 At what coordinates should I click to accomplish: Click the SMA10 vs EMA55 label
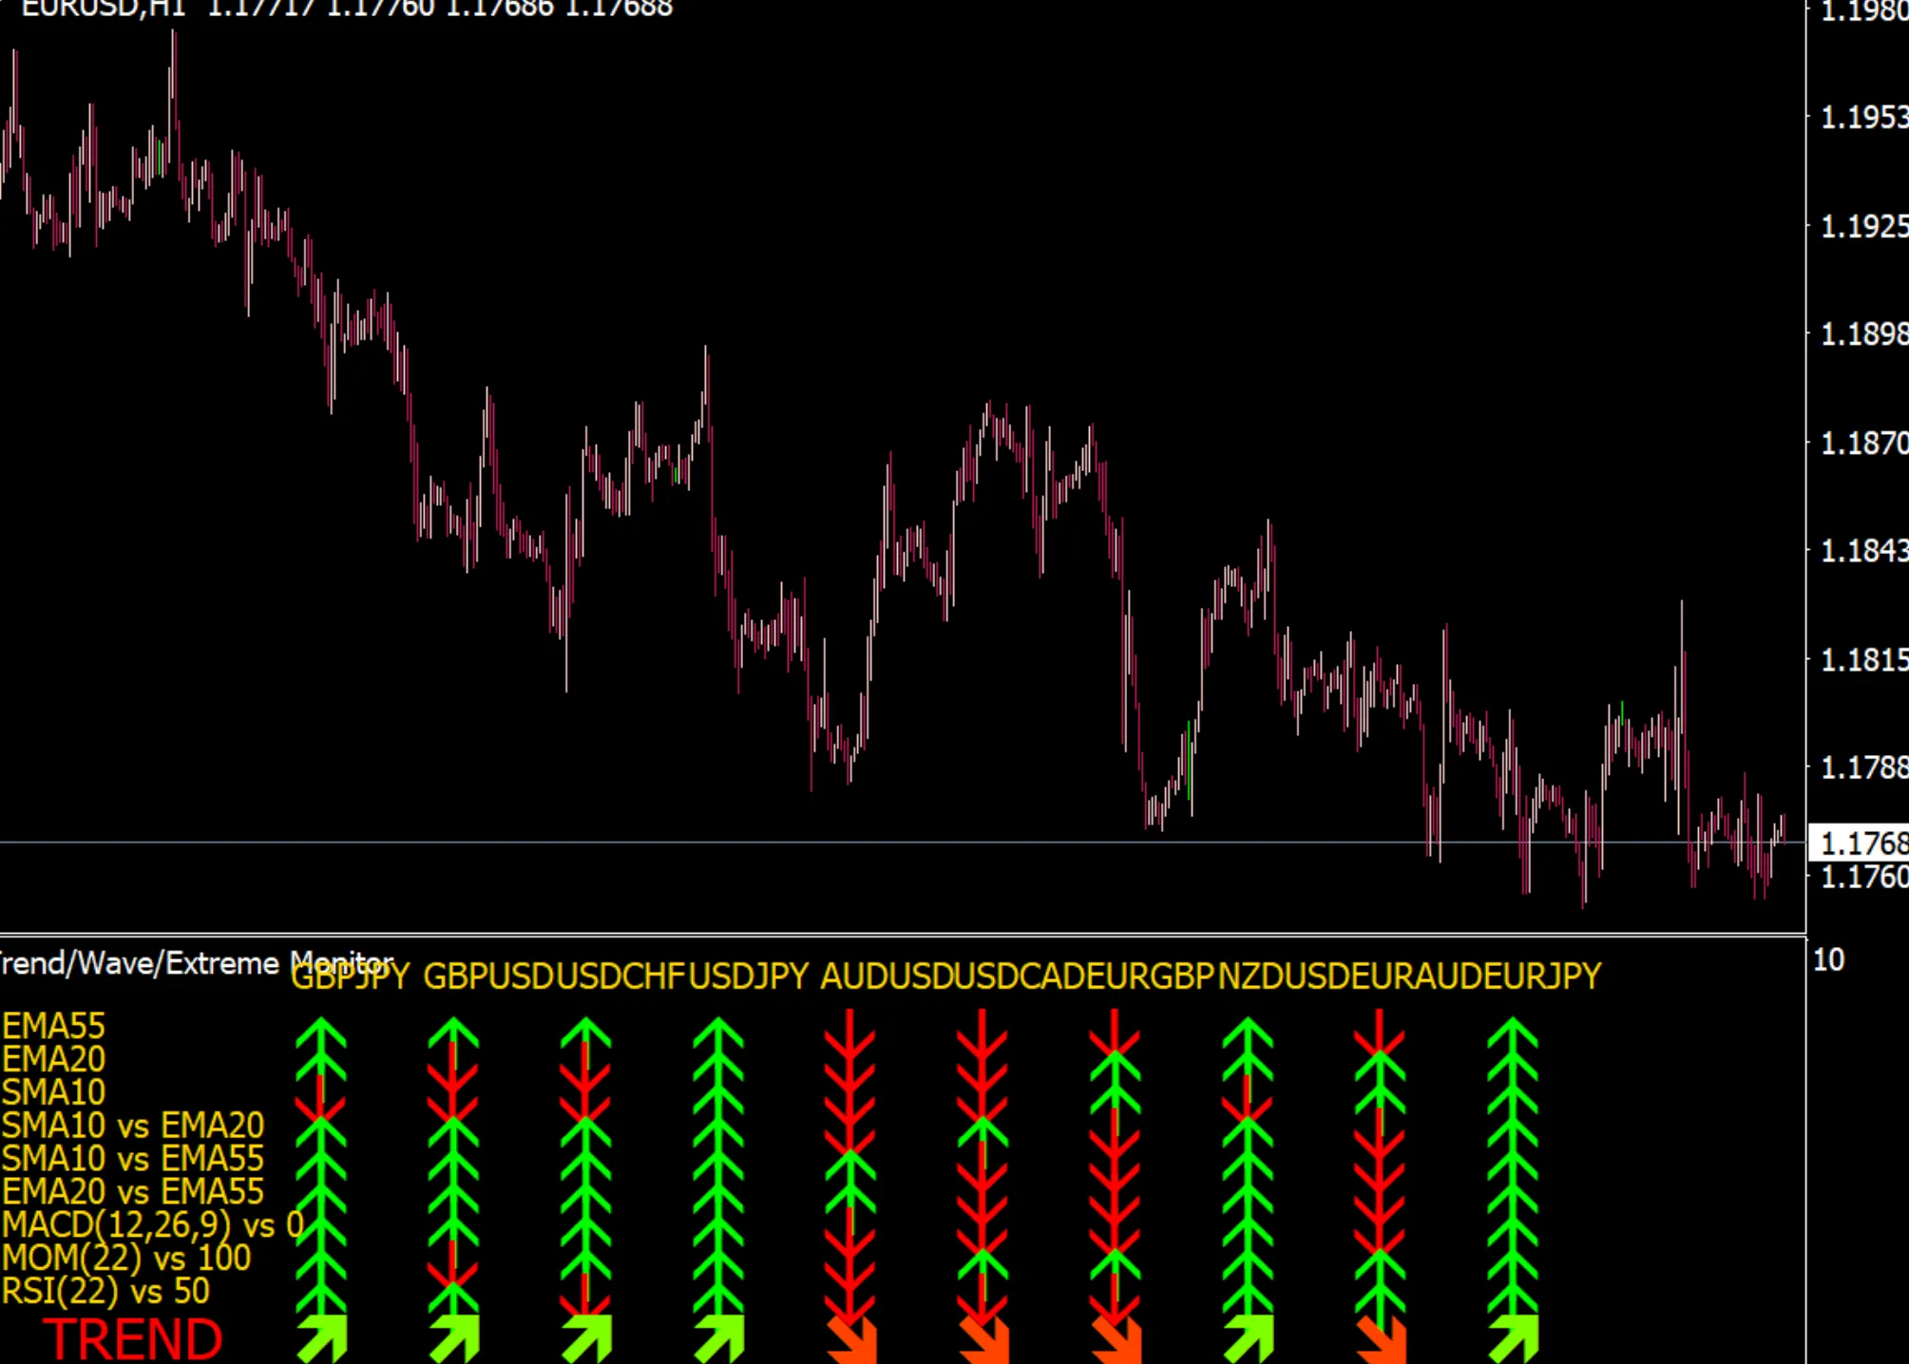(132, 1159)
